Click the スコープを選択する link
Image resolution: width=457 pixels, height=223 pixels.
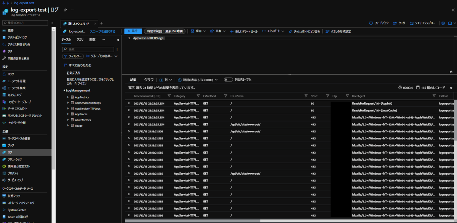(x=102, y=31)
